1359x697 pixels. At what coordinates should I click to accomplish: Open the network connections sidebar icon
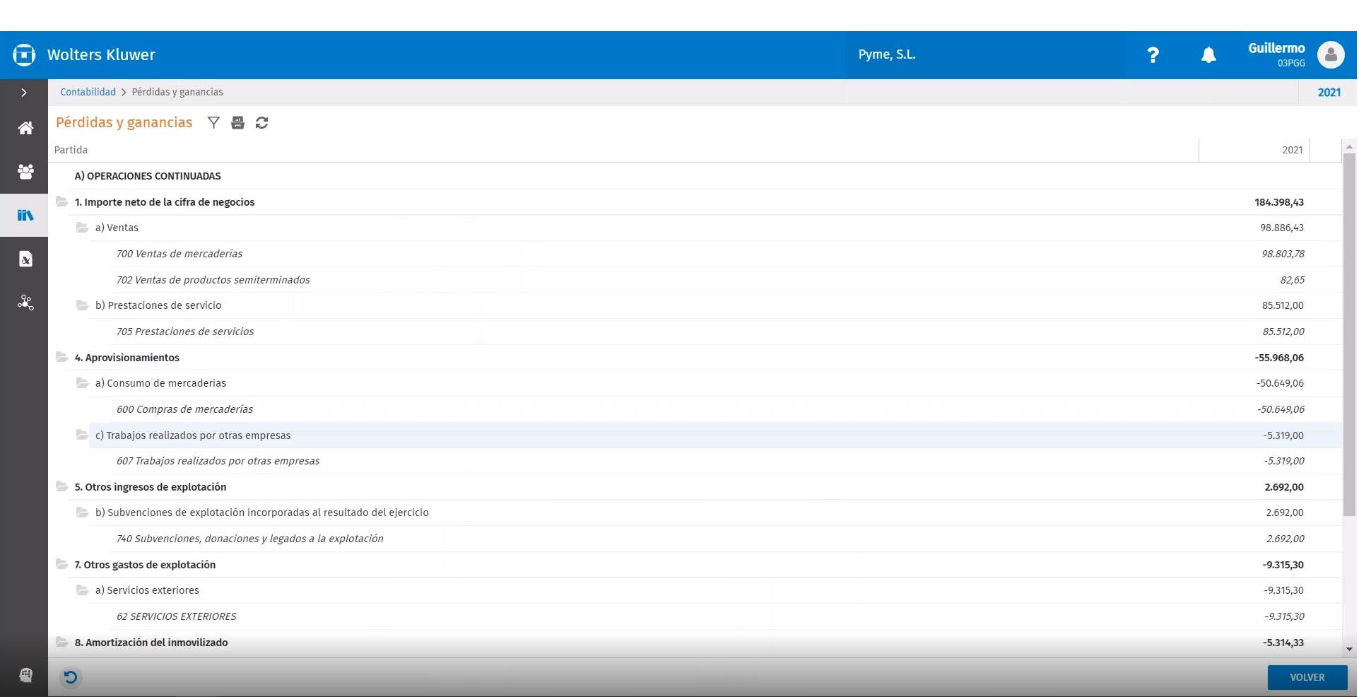click(25, 303)
